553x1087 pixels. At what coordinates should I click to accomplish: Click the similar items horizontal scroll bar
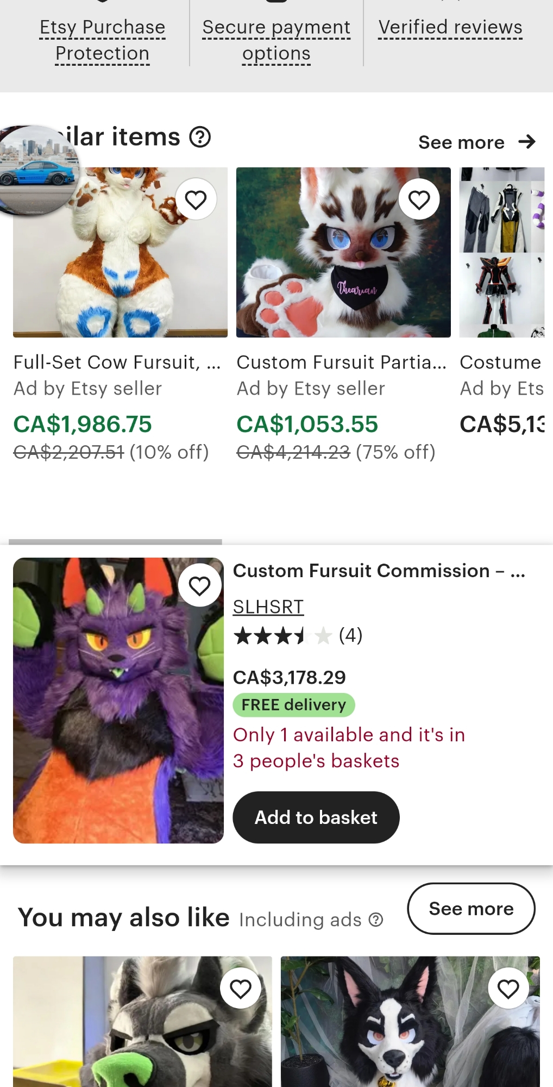point(115,542)
